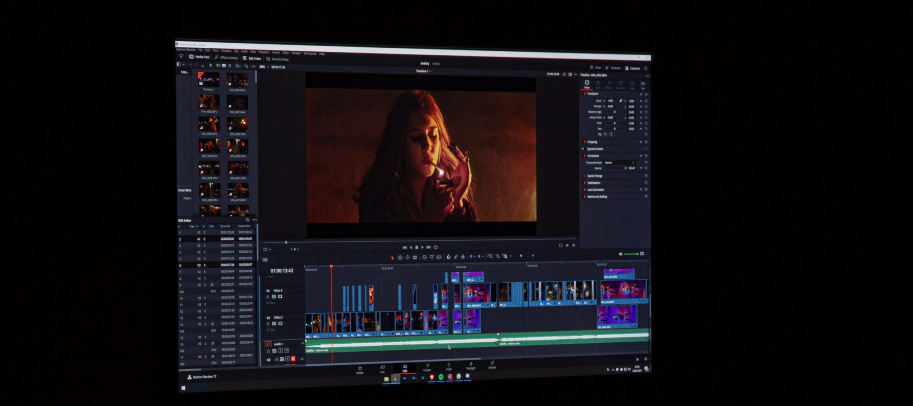Open the Timeline 1 selector above viewer
This screenshot has height=406, width=913.
tap(423, 71)
